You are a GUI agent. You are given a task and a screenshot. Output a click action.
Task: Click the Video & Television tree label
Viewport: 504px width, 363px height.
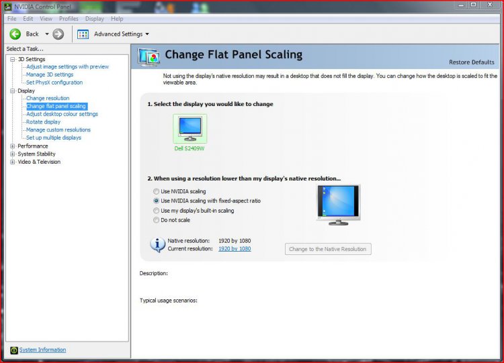(x=39, y=162)
